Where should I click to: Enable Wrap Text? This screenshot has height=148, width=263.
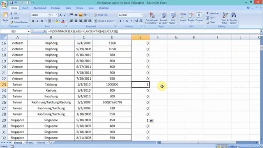tap(101, 15)
